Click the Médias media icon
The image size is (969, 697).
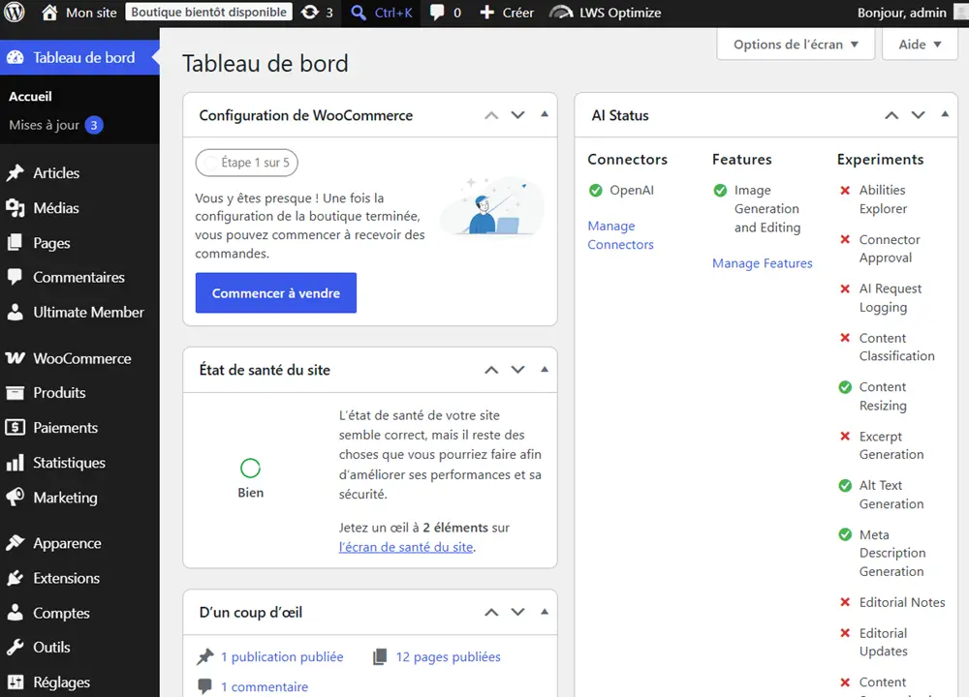[16, 208]
